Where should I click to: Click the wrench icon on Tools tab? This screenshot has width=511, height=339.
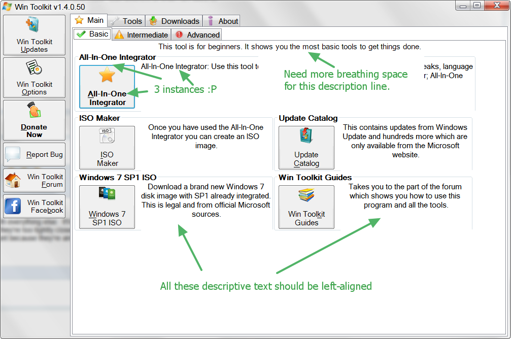click(114, 21)
